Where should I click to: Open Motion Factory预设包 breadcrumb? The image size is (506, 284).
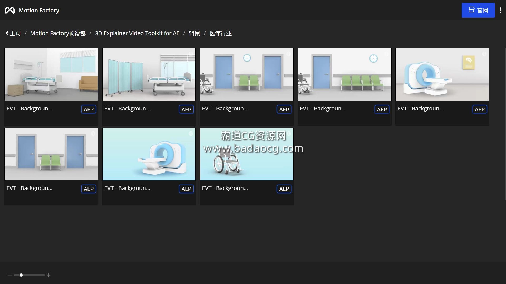coord(58,33)
